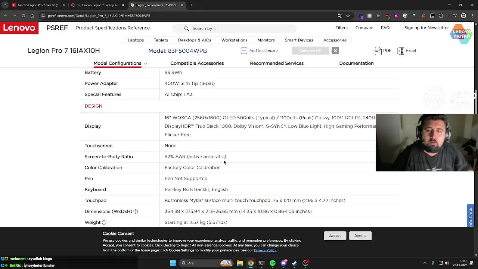Open Discord from the taskbar
Viewport: 478px width, 269px height.
tap(284, 263)
